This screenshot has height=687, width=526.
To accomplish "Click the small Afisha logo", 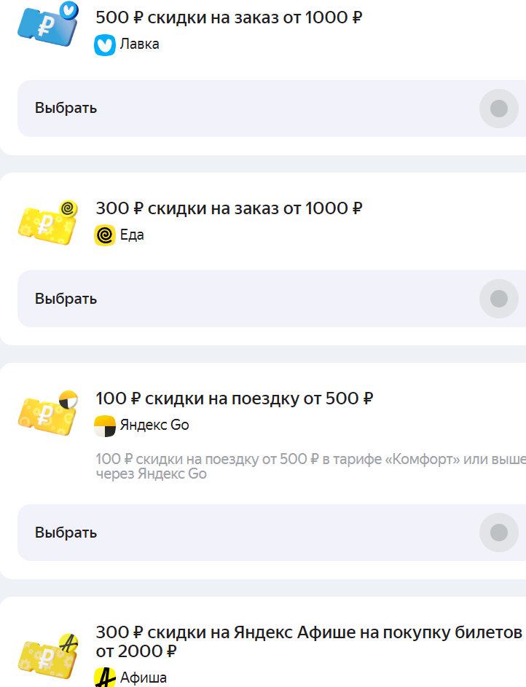I will coord(105,678).
